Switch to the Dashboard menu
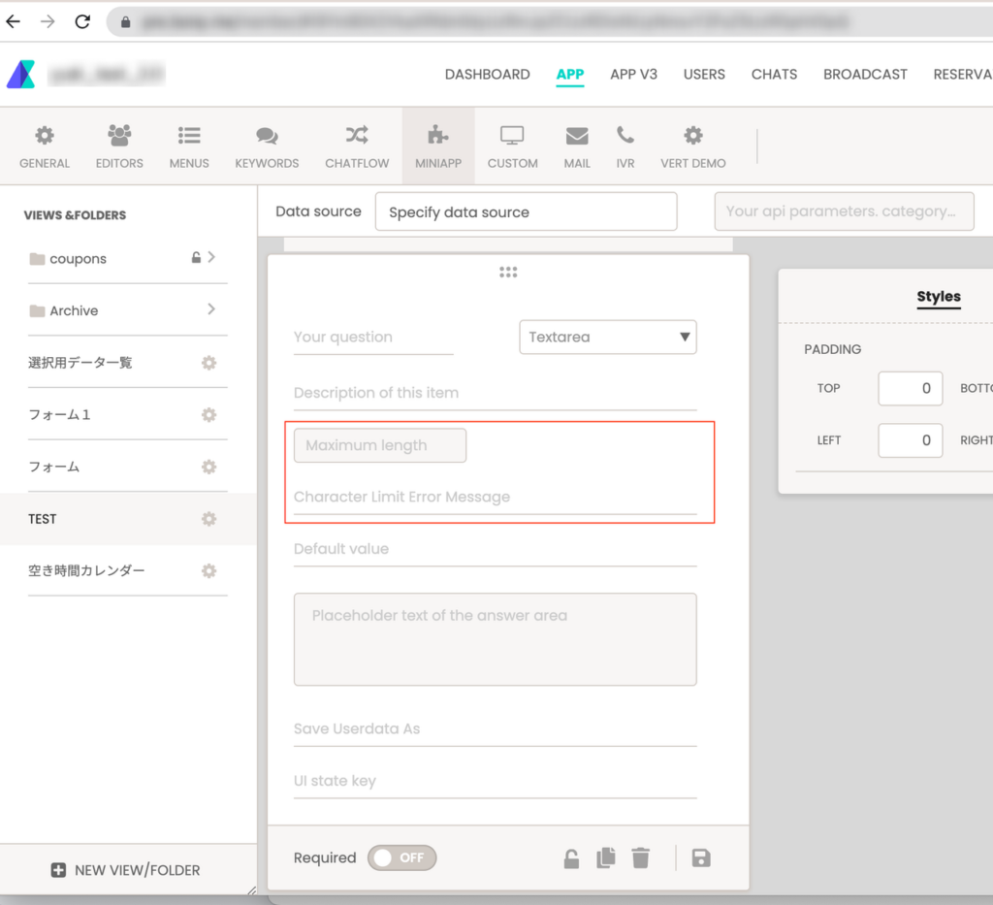993x905 pixels. click(487, 74)
